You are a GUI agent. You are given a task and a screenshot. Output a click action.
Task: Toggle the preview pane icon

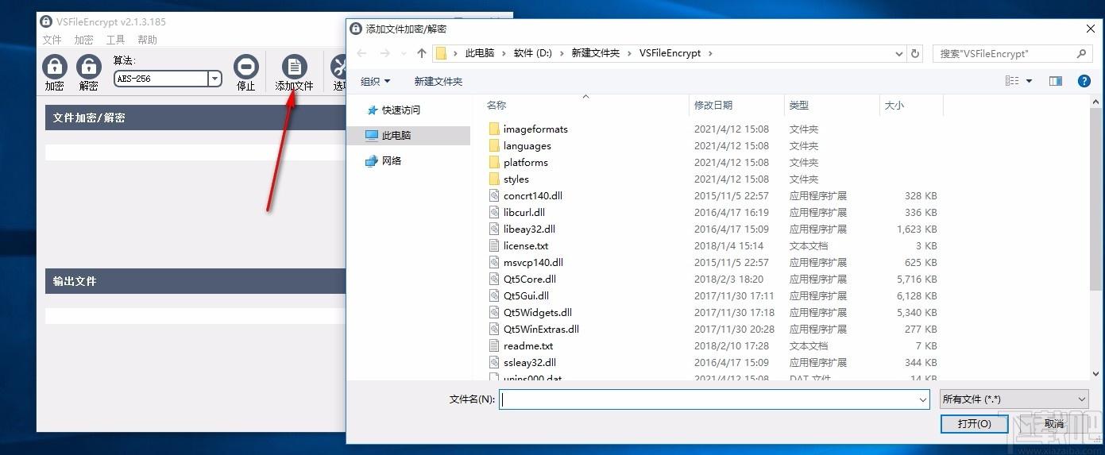pos(1056,81)
